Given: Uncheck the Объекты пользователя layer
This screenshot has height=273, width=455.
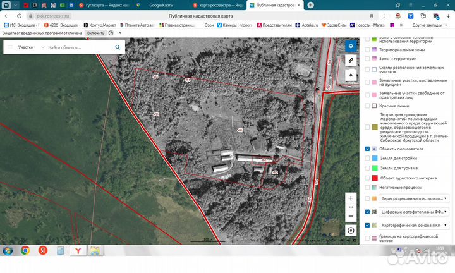Looking at the screenshot, I should tap(367, 149).
